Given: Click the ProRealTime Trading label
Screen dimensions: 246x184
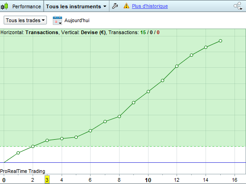Looking at the screenshot, I should pos(23,171).
